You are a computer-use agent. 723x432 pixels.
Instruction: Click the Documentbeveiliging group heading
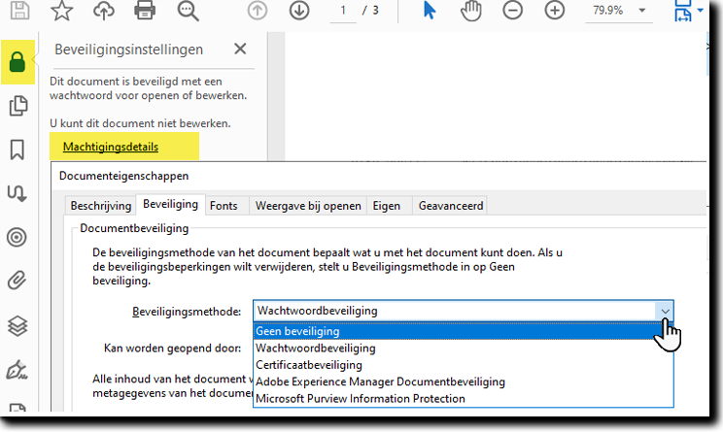coord(134,228)
